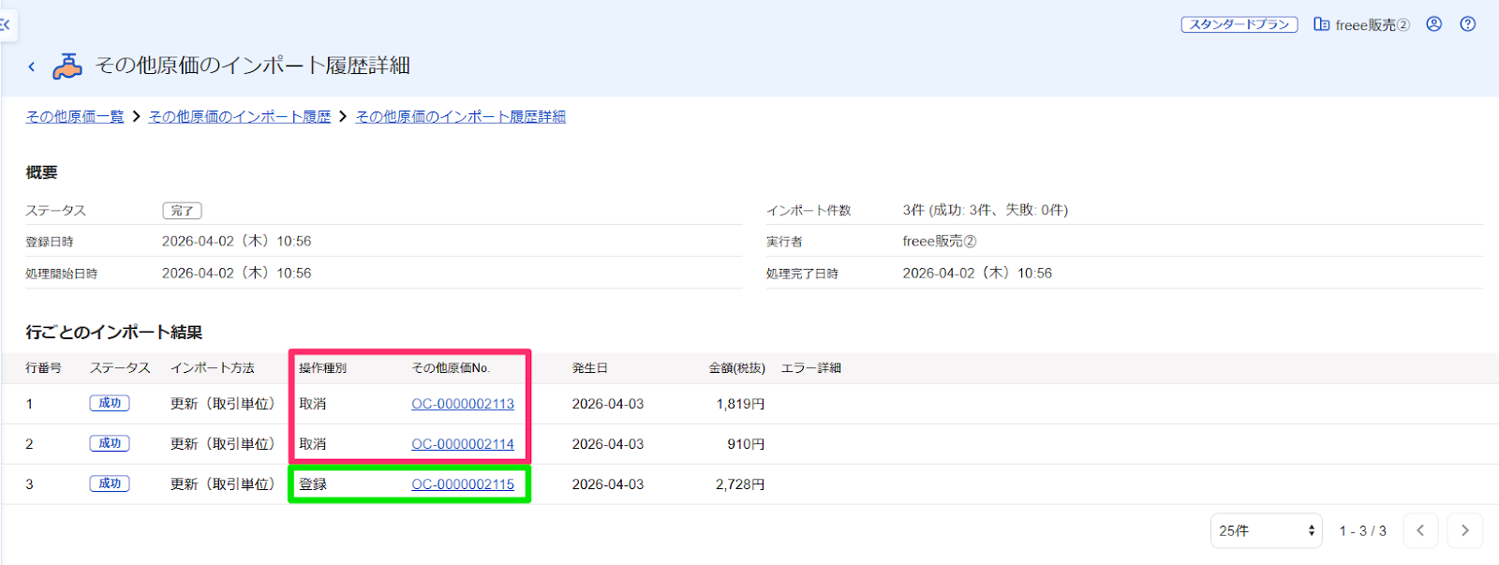Collapse the sidebar menu icon
The height and width of the screenshot is (565, 1499).
5,25
